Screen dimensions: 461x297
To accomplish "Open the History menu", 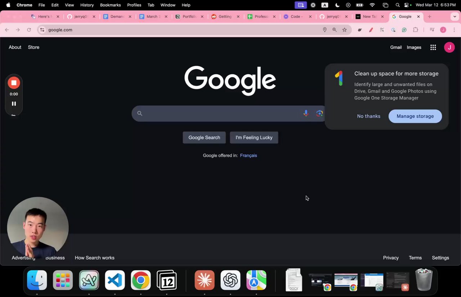I will click(87, 5).
